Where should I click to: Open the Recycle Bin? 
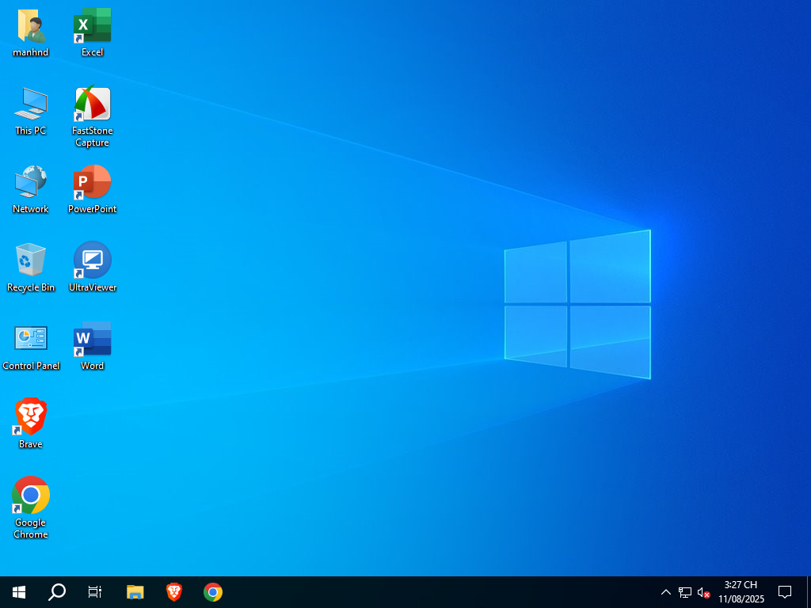[30, 260]
